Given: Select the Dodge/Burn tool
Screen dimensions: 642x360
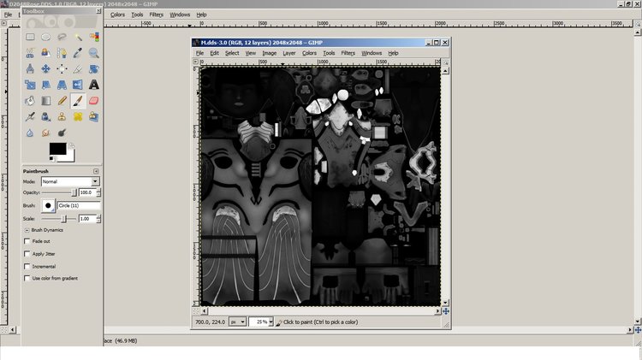Looking at the screenshot, I should pyautogui.click(x=62, y=133).
